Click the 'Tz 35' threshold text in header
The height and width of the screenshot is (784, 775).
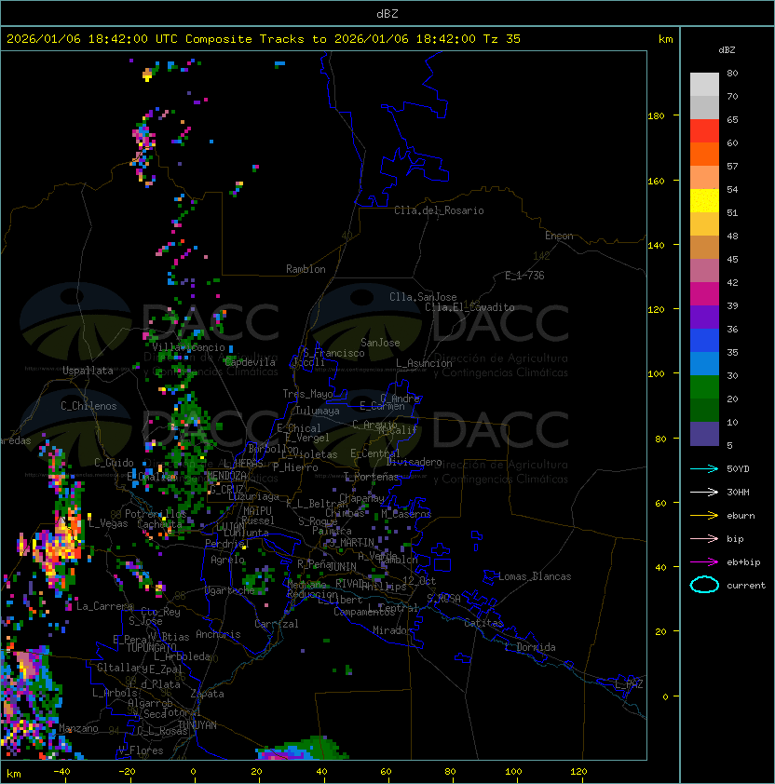502,39
